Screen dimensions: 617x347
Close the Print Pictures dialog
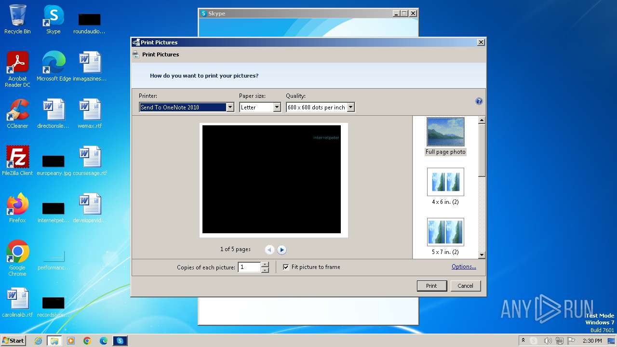tap(481, 42)
